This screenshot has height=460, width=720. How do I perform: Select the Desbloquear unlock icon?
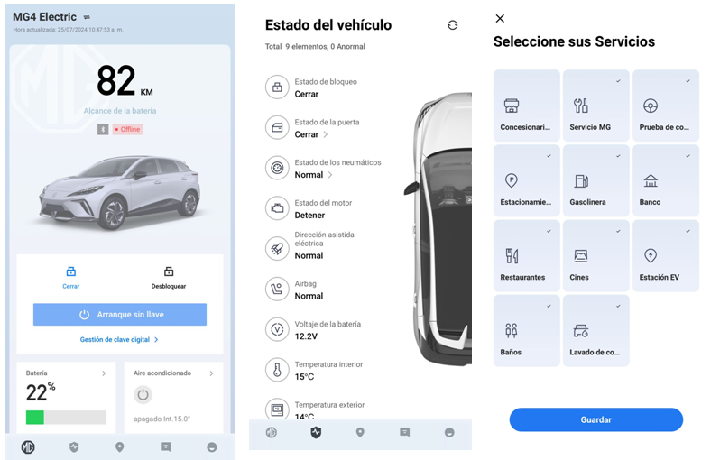(169, 271)
